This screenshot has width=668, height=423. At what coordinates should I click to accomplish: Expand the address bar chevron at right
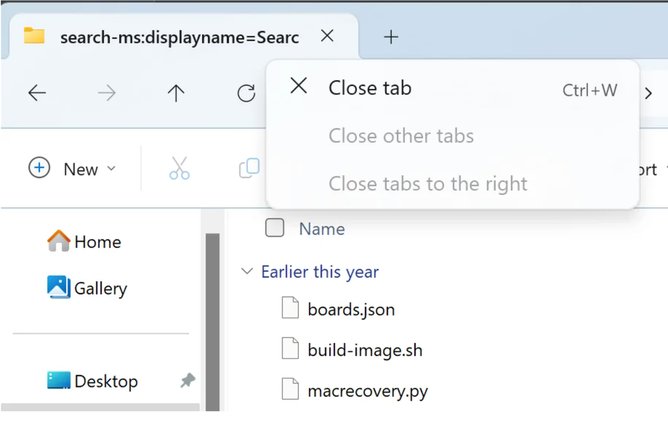coord(648,94)
